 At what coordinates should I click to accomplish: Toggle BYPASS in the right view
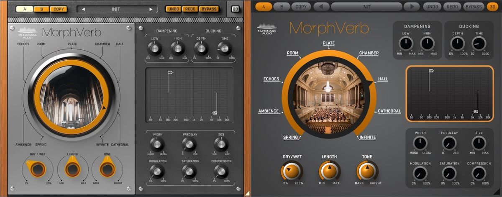[x=474, y=7]
